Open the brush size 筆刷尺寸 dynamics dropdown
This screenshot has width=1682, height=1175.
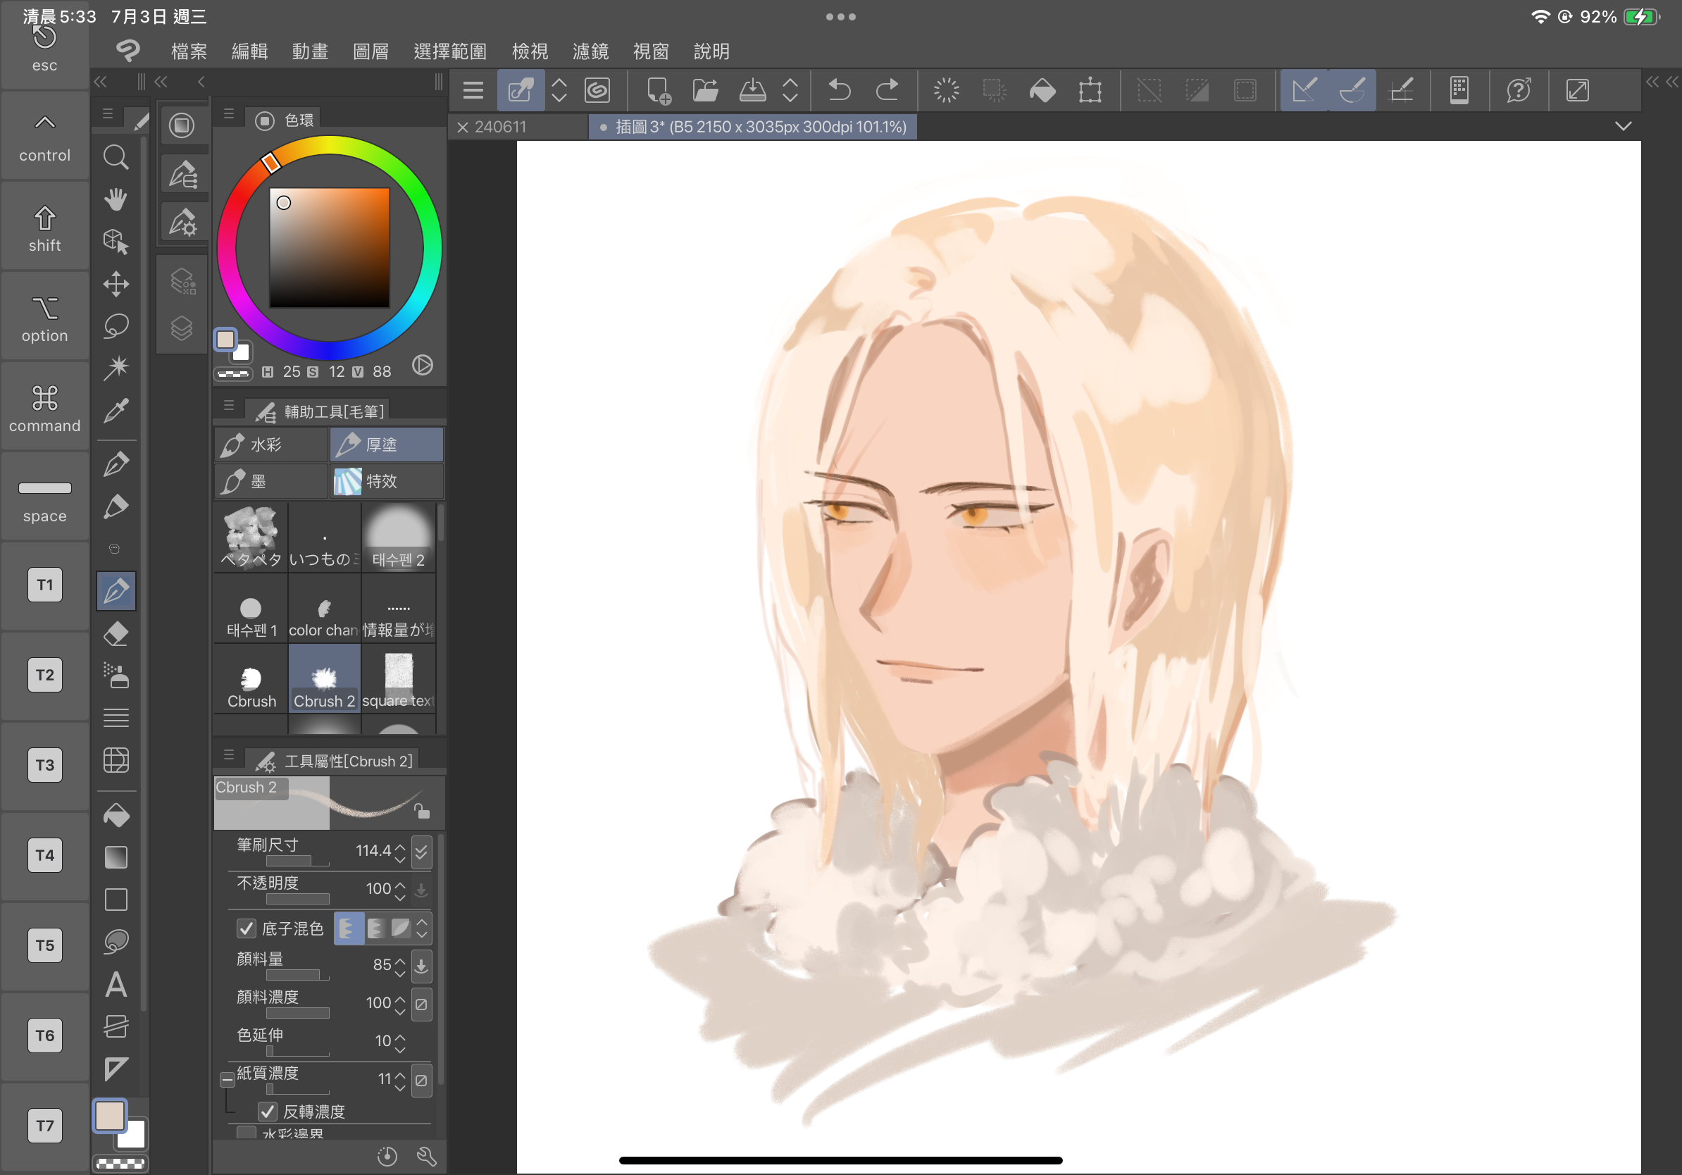[421, 852]
